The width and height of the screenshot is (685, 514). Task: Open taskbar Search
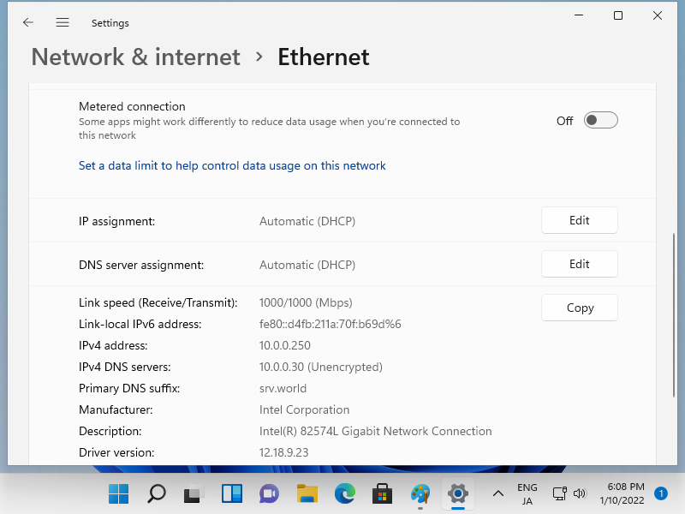tap(157, 493)
